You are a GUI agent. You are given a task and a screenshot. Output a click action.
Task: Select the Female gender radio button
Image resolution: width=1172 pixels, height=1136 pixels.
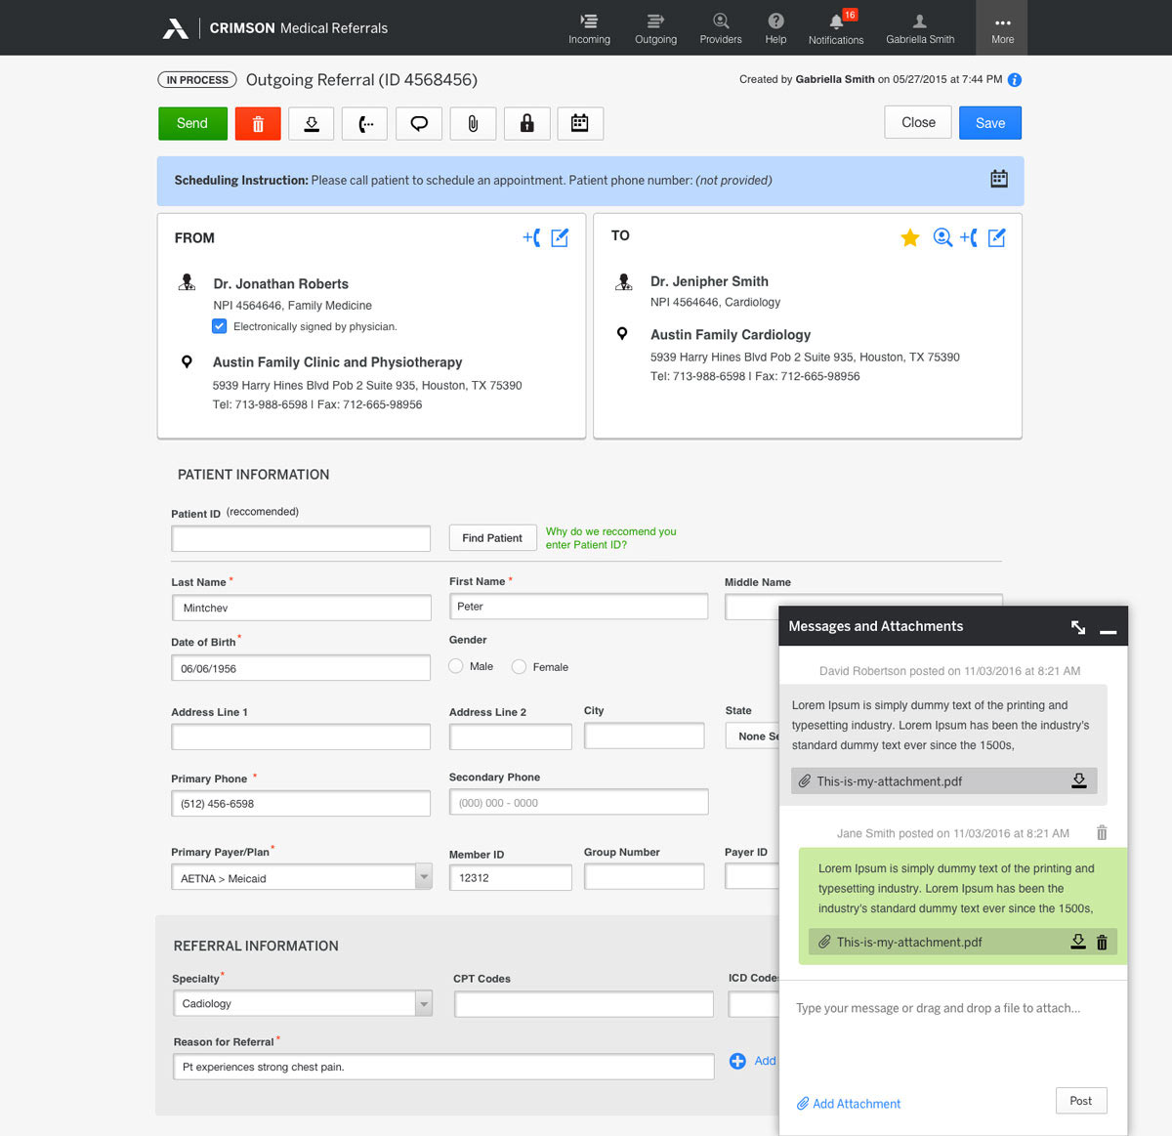pyautogui.click(x=520, y=666)
